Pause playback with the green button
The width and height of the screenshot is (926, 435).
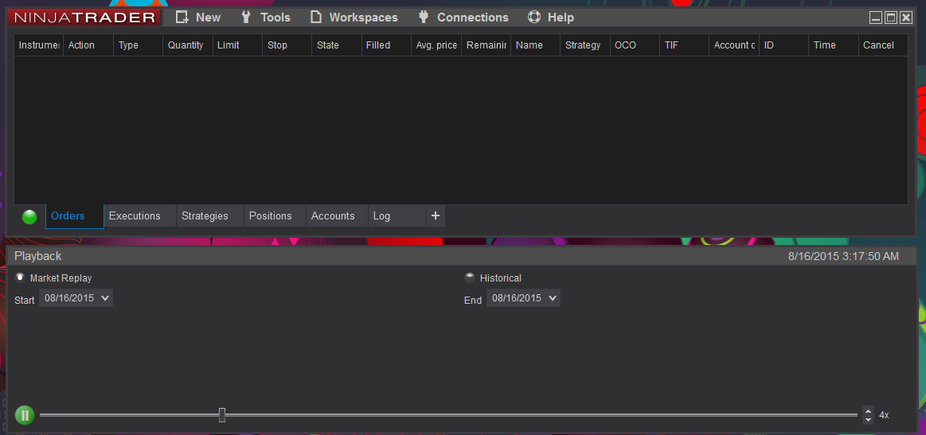click(25, 415)
